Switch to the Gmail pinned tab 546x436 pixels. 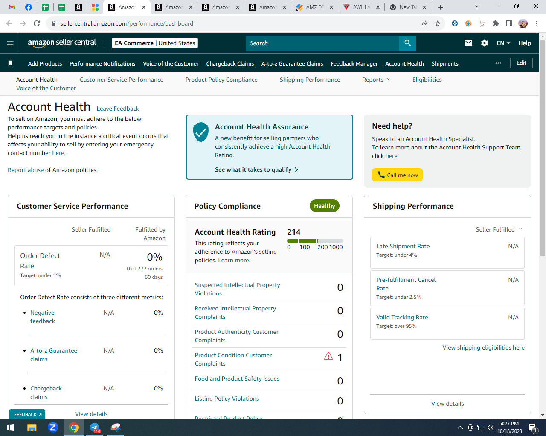pyautogui.click(x=12, y=7)
